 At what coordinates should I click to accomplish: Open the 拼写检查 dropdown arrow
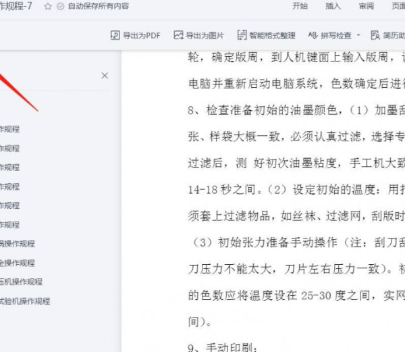point(358,35)
